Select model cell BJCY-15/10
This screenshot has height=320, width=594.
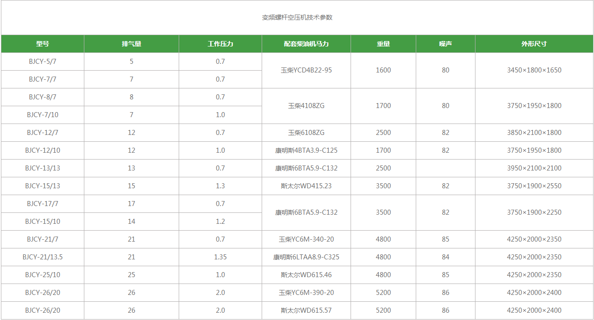tap(42, 222)
